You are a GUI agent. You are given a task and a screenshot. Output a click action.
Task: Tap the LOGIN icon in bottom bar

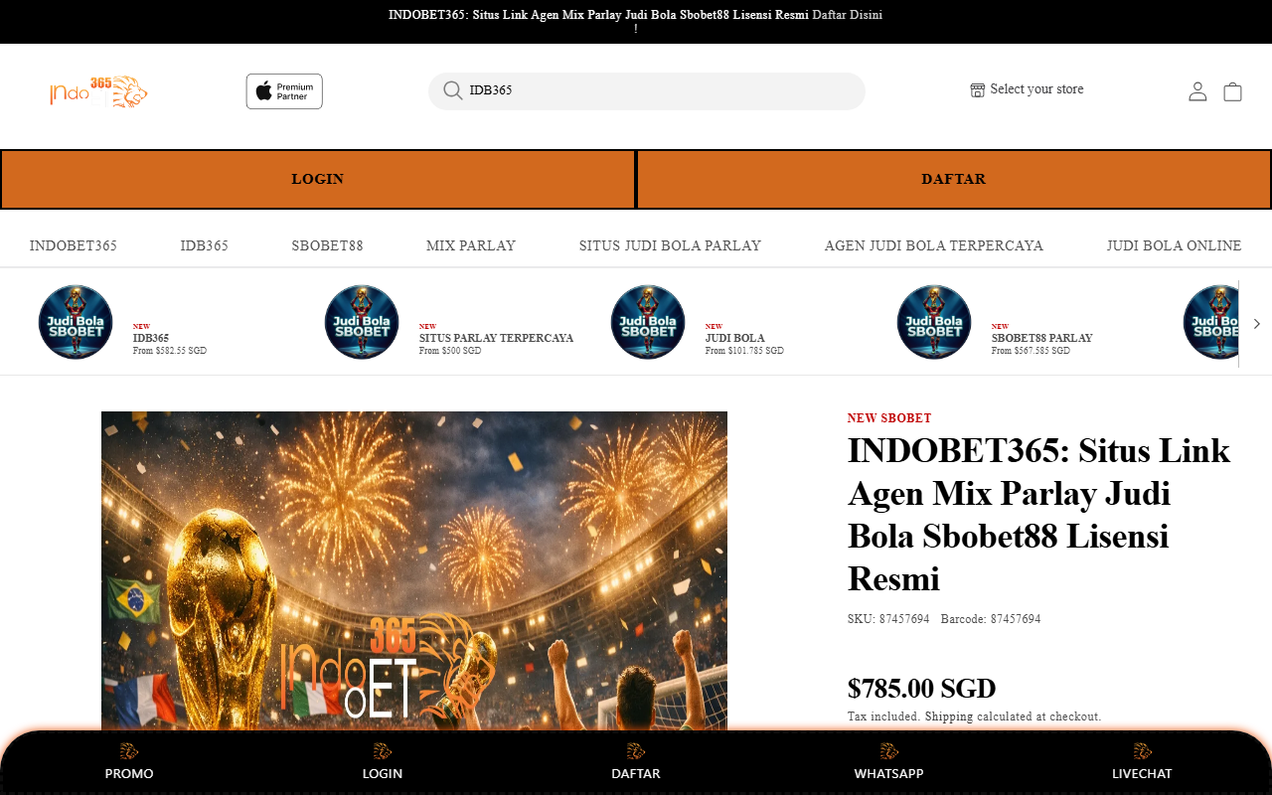point(383,751)
